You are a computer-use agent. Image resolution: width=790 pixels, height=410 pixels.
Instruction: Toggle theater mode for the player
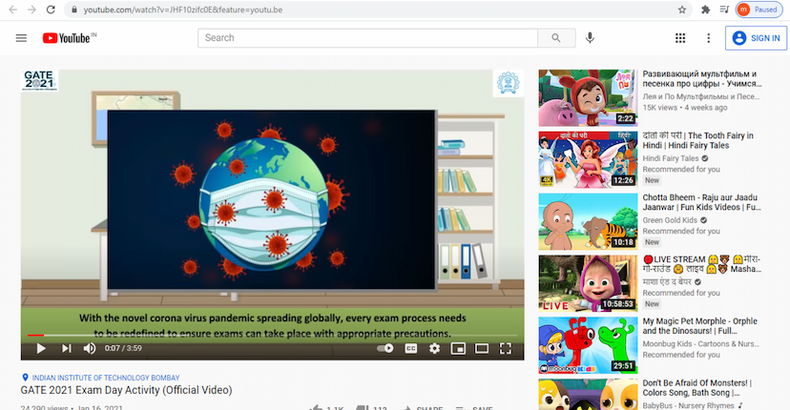pos(482,349)
